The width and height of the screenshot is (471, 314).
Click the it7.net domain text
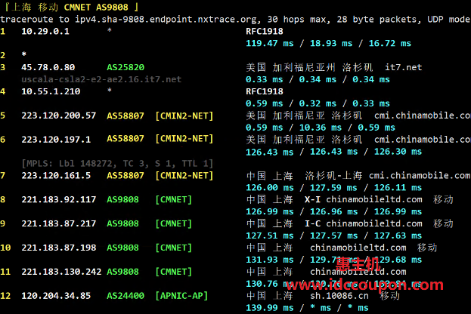pos(404,67)
